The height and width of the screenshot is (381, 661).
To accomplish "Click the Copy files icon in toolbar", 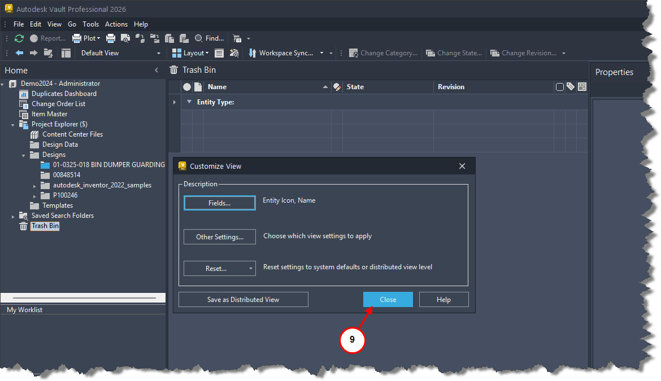I will pos(169,39).
